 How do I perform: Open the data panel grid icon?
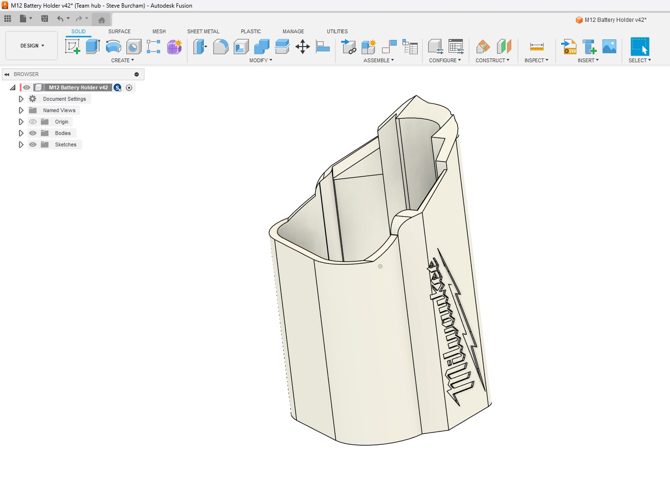8,19
